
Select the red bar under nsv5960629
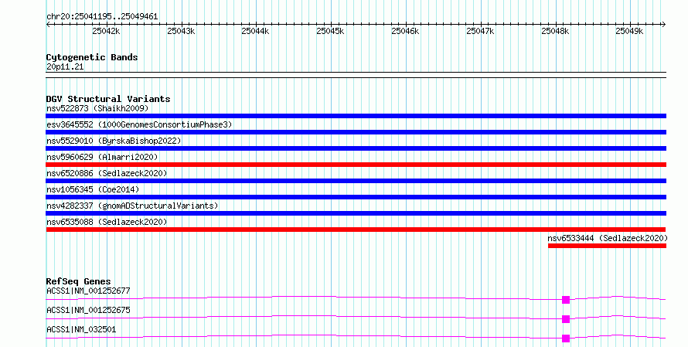pos(356,165)
